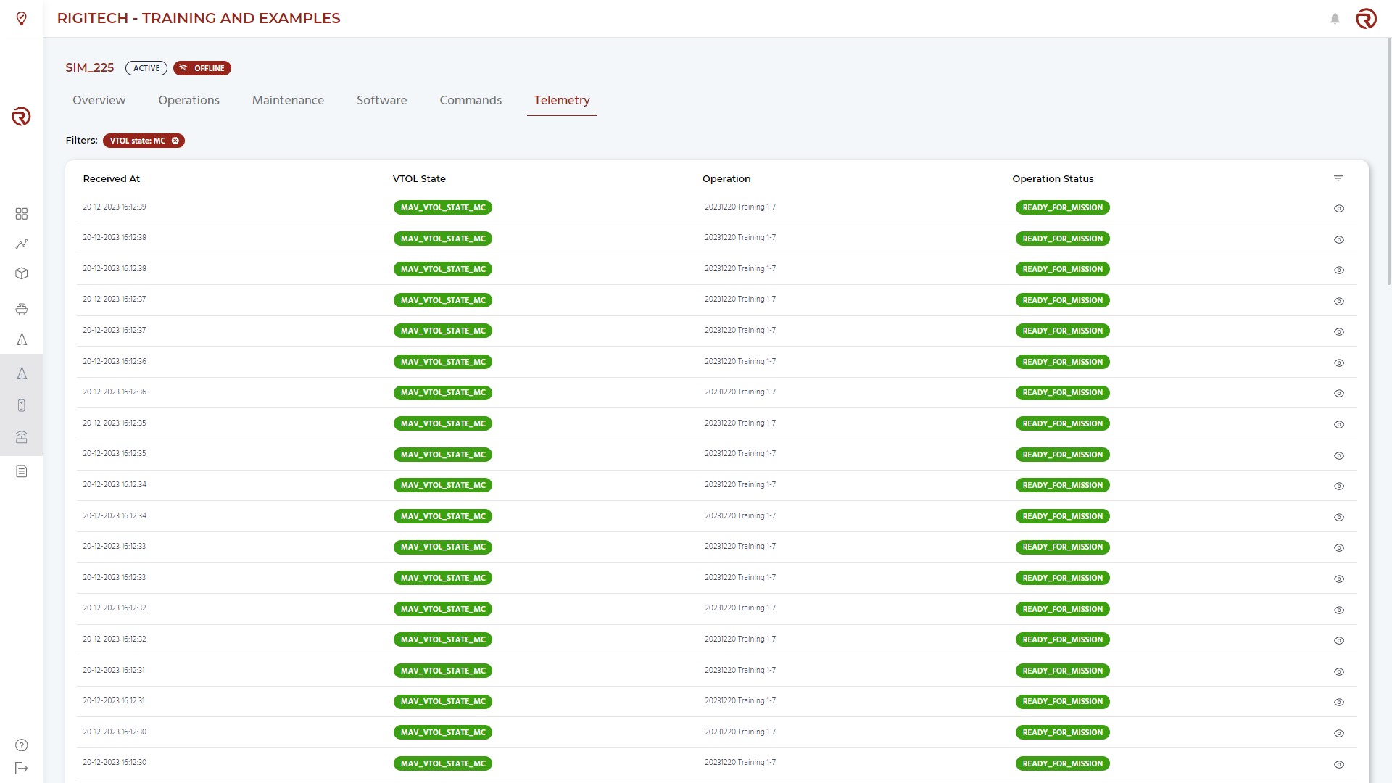Switch to the Commands tab

click(471, 100)
